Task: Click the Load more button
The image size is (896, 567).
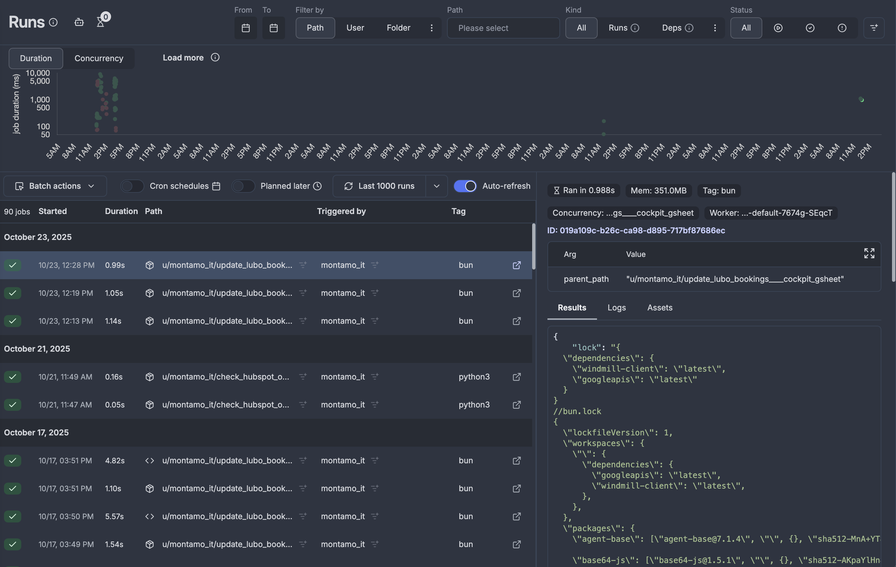Action: (183, 57)
